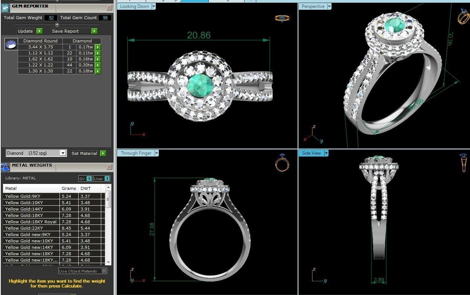Image resolution: width=470 pixels, height=295 pixels.
Task: Click the Through Finger viewport ring icon
Action: coord(282,162)
